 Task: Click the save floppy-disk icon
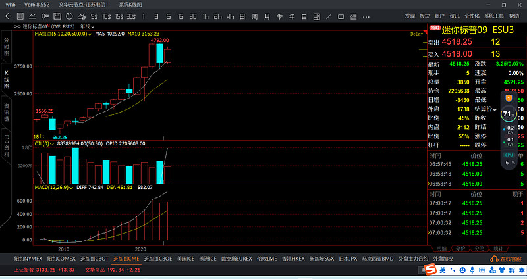point(57,16)
